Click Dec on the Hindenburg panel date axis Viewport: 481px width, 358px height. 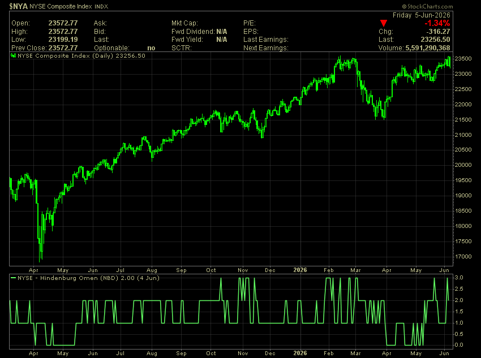270,353
